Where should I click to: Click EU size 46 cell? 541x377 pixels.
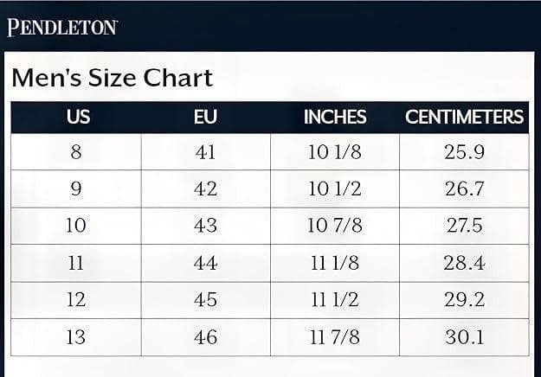(205, 337)
